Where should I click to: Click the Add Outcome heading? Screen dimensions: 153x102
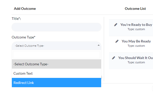pyautogui.click(x=25, y=9)
